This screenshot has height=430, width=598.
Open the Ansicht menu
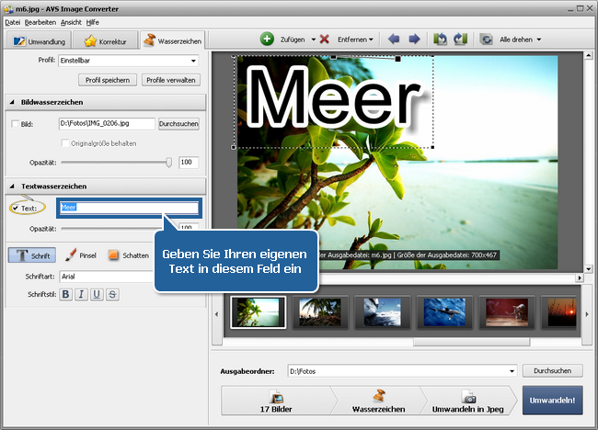tap(71, 22)
